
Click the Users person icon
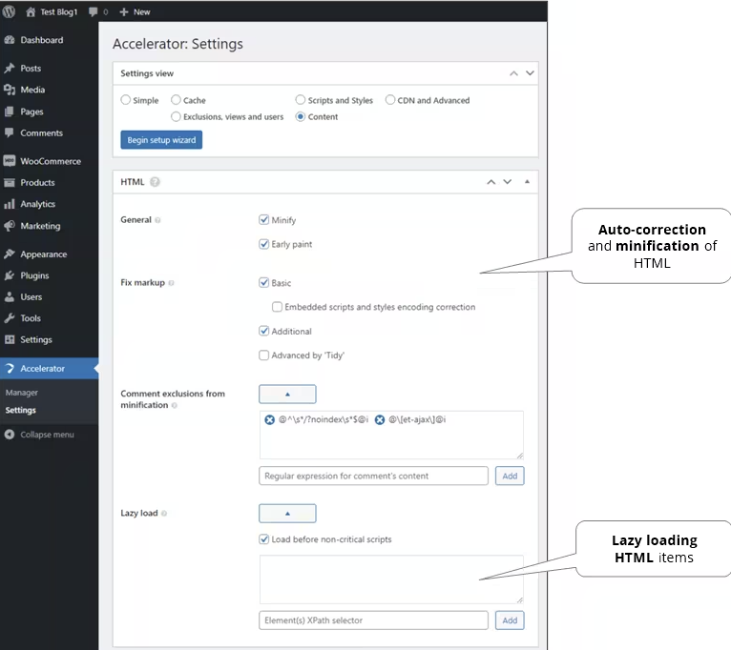pyautogui.click(x=10, y=296)
